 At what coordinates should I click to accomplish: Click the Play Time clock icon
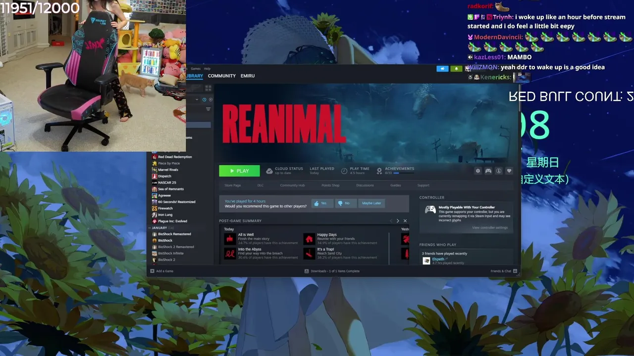344,171
